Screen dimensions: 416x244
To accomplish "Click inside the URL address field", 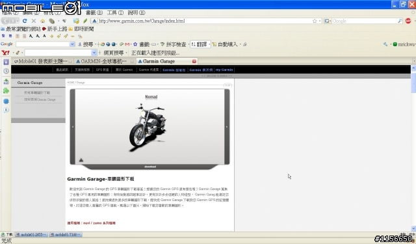I will (204, 21).
